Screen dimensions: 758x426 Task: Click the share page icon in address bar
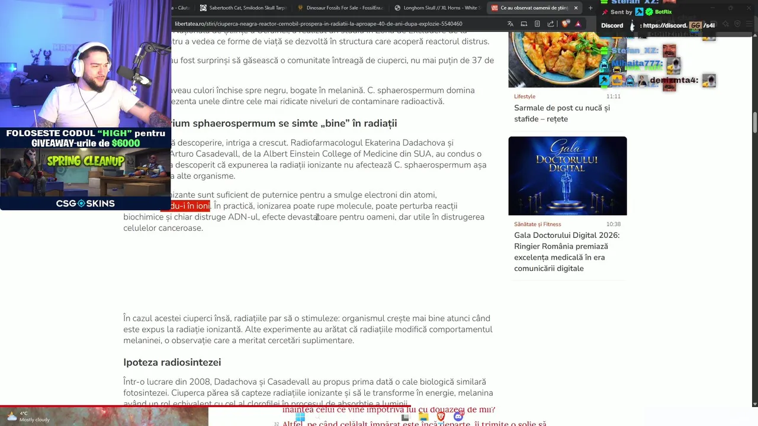551,24
